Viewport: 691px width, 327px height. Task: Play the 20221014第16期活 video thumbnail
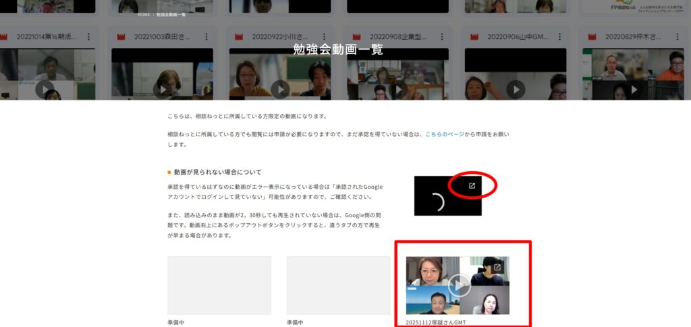tap(45, 88)
